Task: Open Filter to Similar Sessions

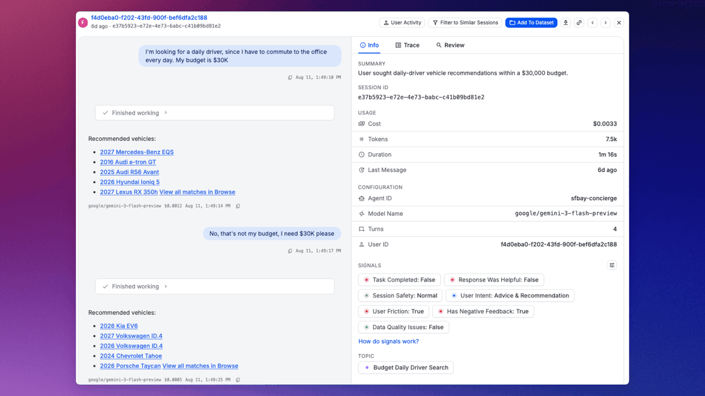Action: pyautogui.click(x=465, y=23)
